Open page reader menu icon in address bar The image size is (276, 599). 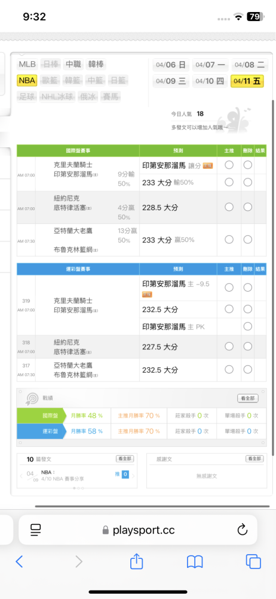coord(36,530)
